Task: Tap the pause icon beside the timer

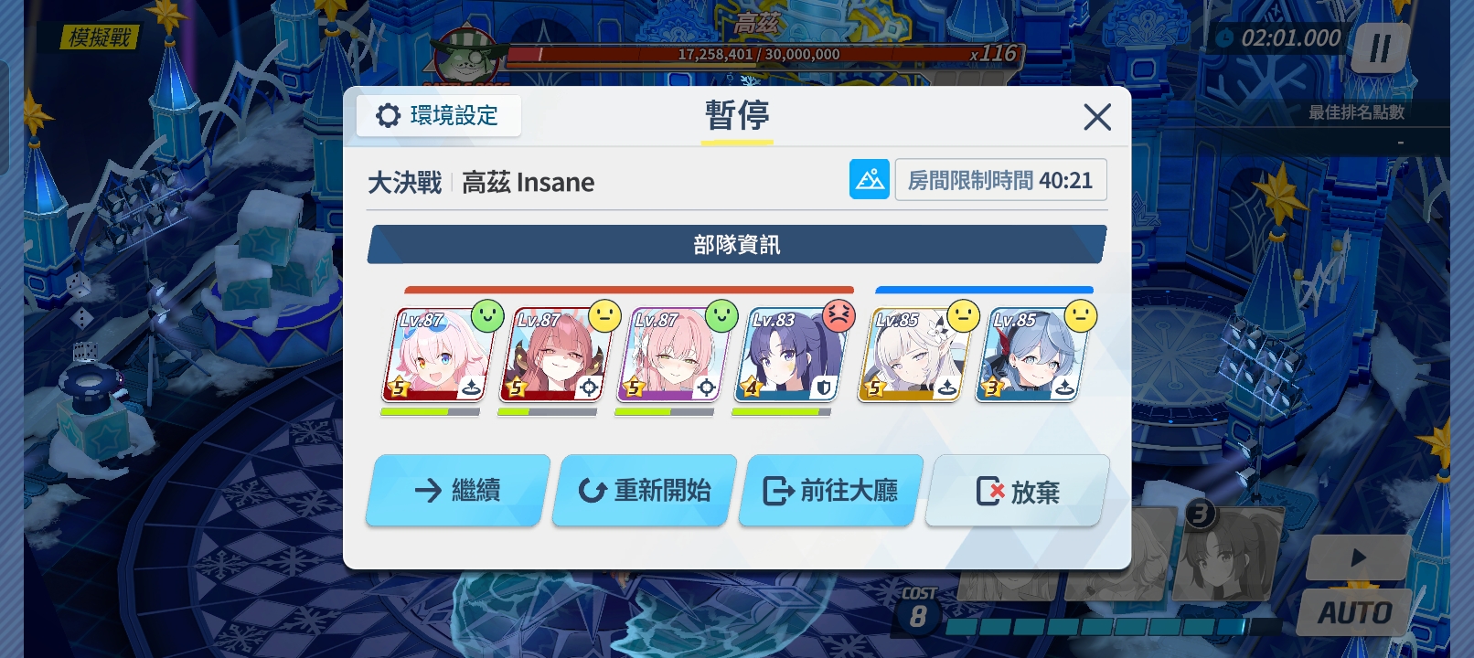Action: 1380,48
